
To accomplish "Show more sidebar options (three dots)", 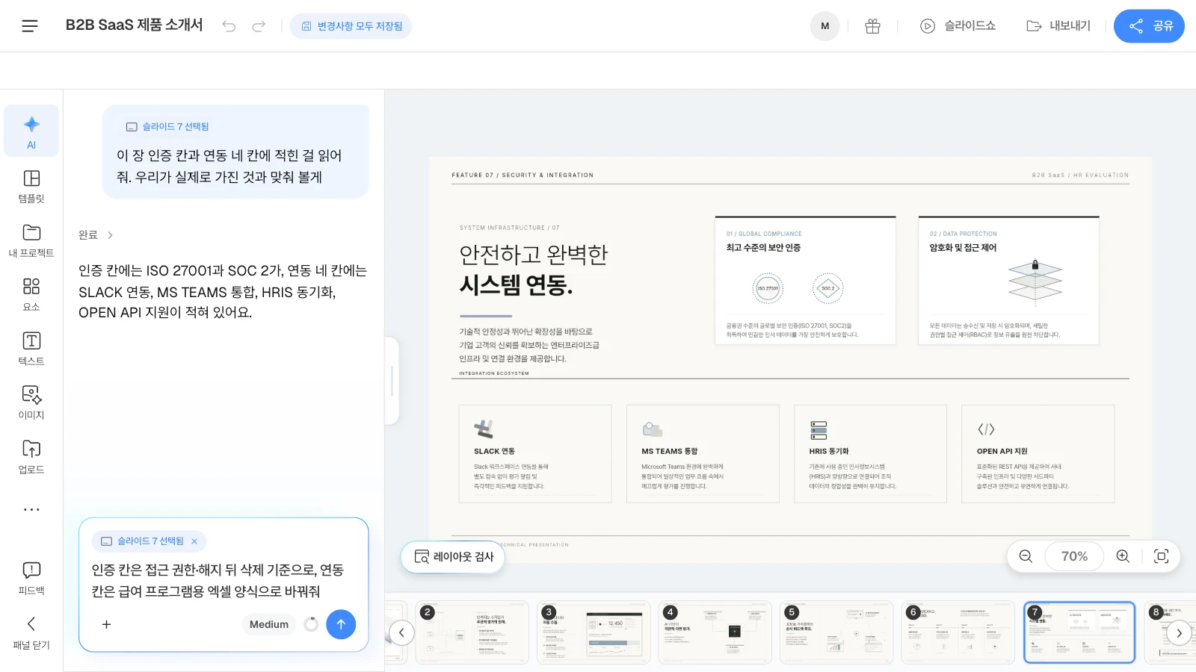I will [x=31, y=509].
